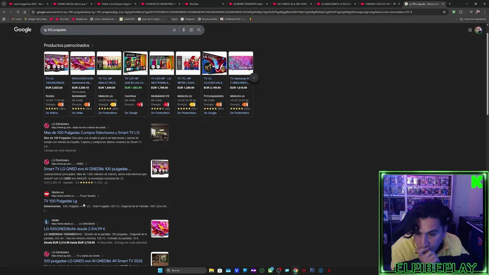This screenshot has height=275, width=489.
Task: Open the Gmail bookmark
Action: (x=16, y=19)
